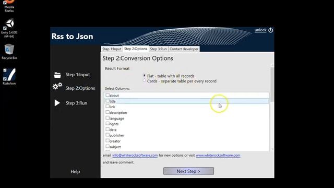This screenshot has width=334, height=188.
Task: Check the rights column checkbox
Action: pyautogui.click(x=108, y=123)
